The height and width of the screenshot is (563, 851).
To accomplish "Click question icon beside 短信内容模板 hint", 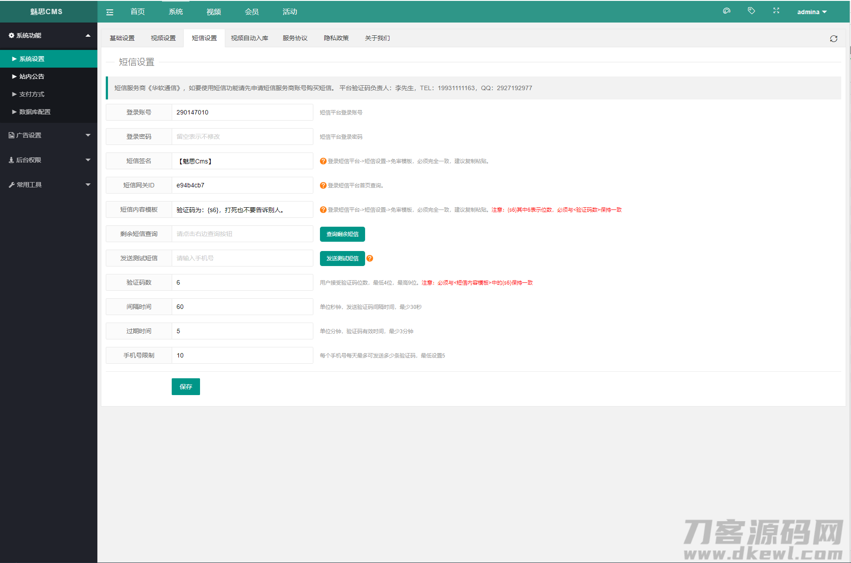I will pyautogui.click(x=323, y=210).
